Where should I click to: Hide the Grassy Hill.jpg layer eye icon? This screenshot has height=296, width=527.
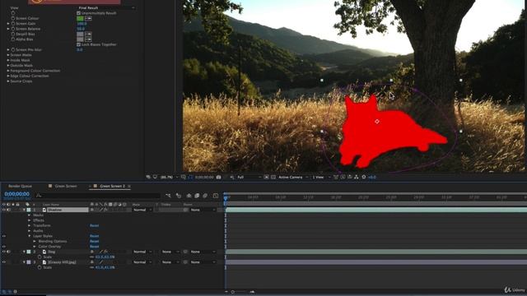4,262
